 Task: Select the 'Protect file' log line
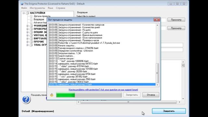[102, 43]
